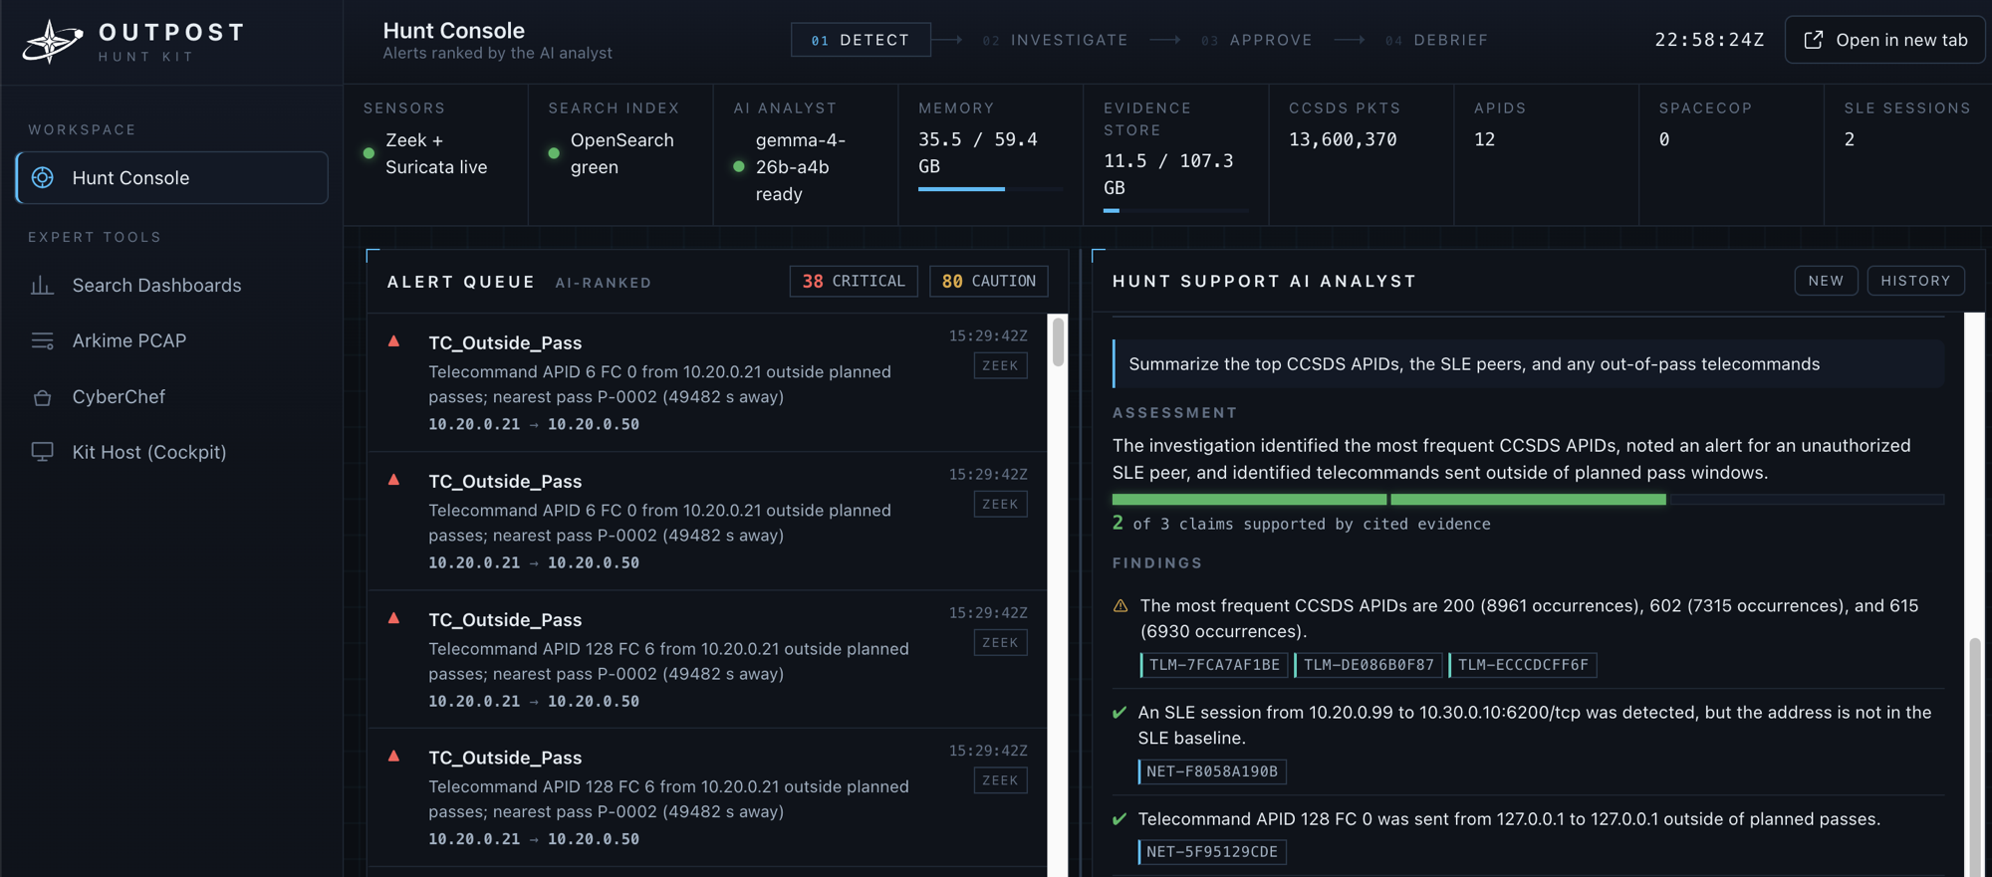Click the Arkime PCAP list icon
This screenshot has height=877, width=1992.
pos(42,340)
